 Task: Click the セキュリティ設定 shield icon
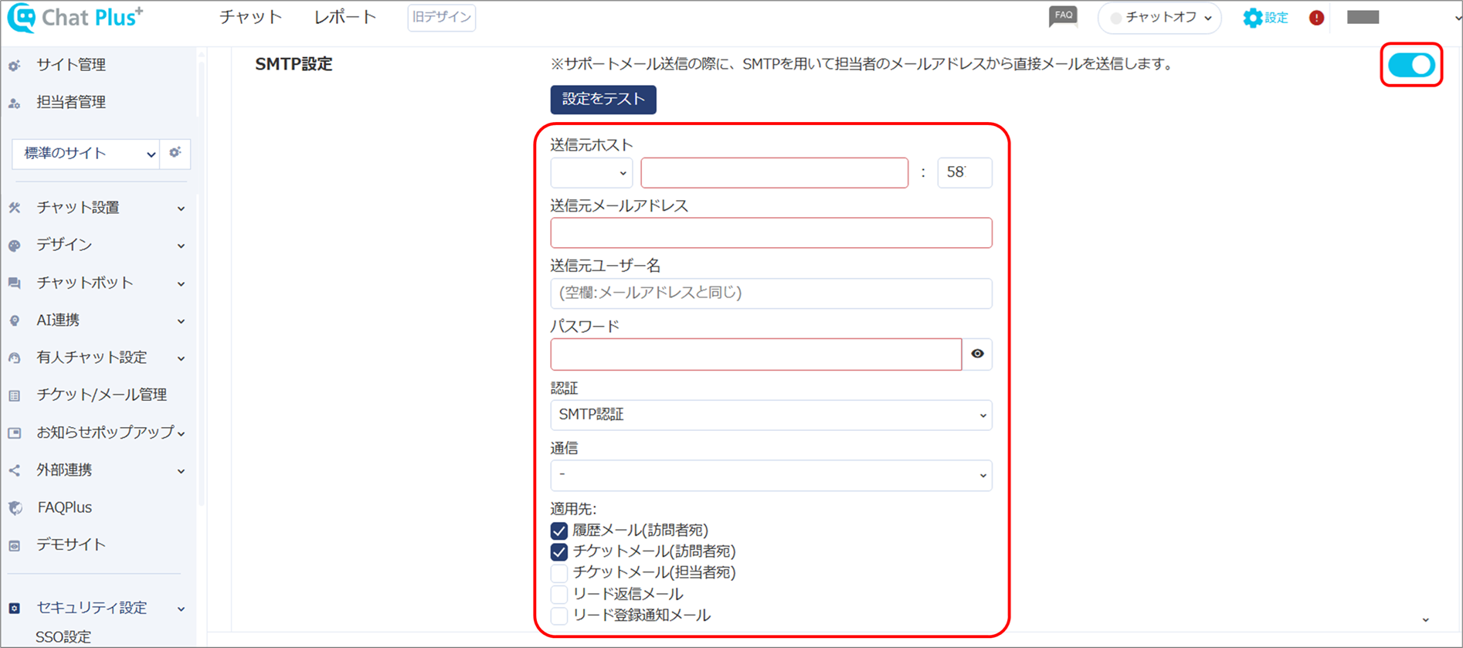(x=15, y=609)
